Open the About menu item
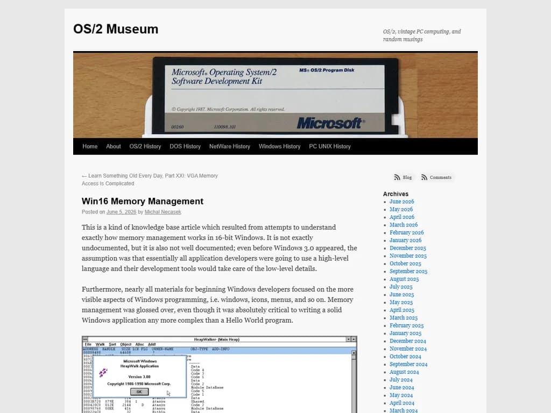Image resolution: width=551 pixels, height=413 pixels. point(114,146)
